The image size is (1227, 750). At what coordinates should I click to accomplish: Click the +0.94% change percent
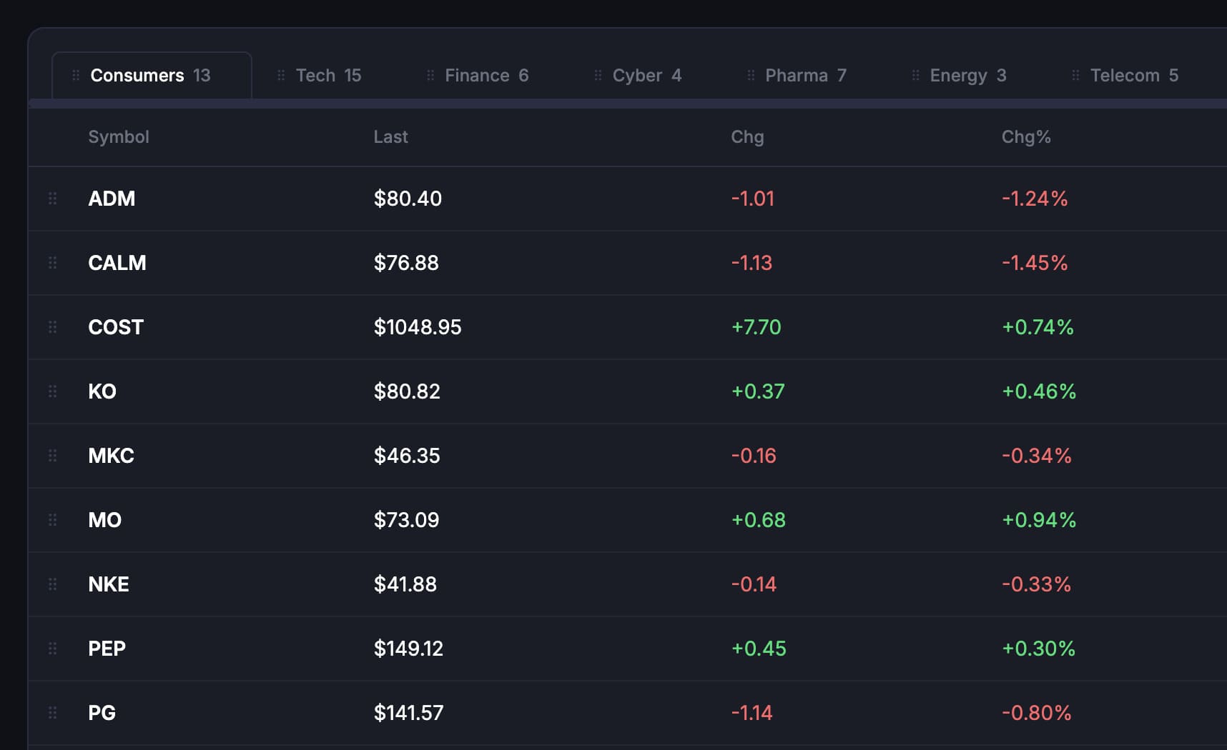point(1039,520)
